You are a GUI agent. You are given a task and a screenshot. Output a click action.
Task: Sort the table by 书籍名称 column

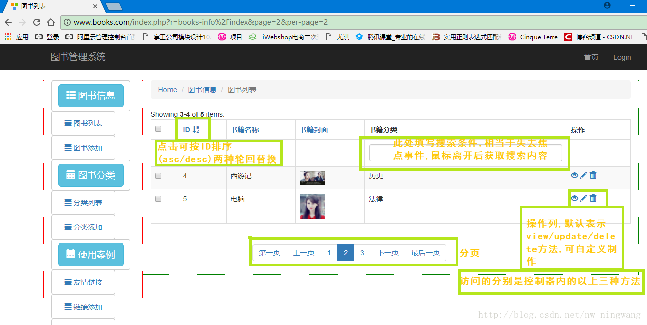point(245,130)
